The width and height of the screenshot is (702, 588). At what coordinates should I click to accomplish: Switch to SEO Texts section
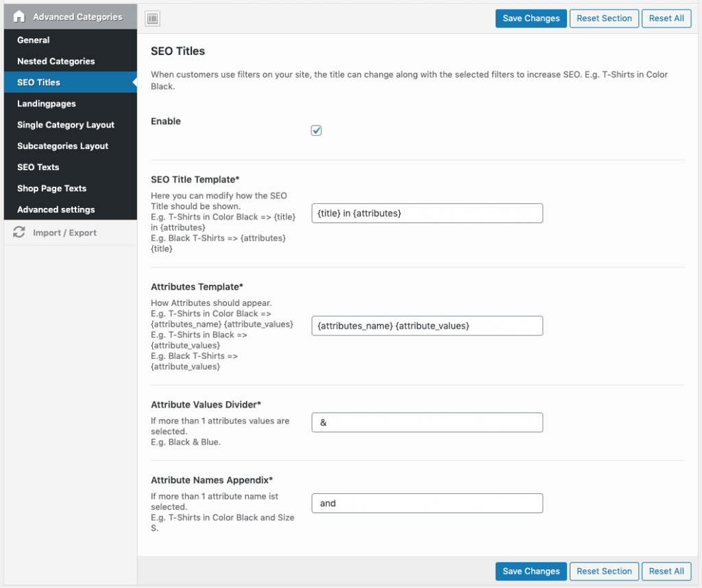71,167
